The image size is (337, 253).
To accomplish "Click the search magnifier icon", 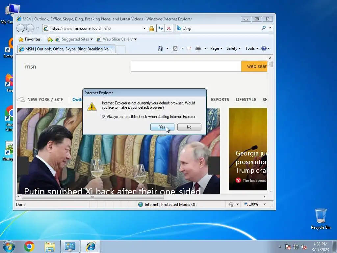I will coord(264,28).
